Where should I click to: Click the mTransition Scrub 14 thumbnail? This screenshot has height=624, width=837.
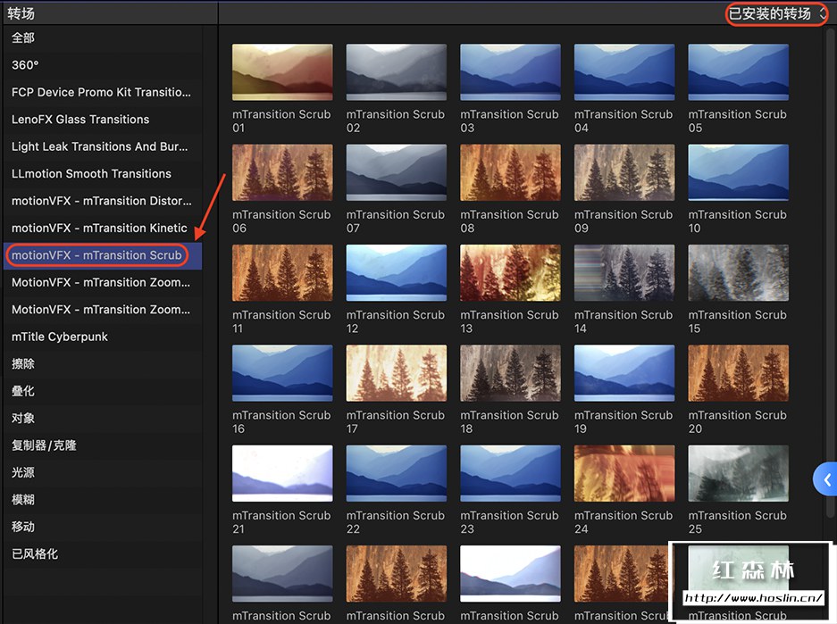(624, 272)
